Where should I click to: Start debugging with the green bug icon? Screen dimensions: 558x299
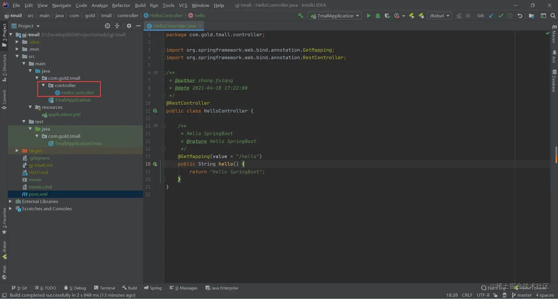pos(378,16)
